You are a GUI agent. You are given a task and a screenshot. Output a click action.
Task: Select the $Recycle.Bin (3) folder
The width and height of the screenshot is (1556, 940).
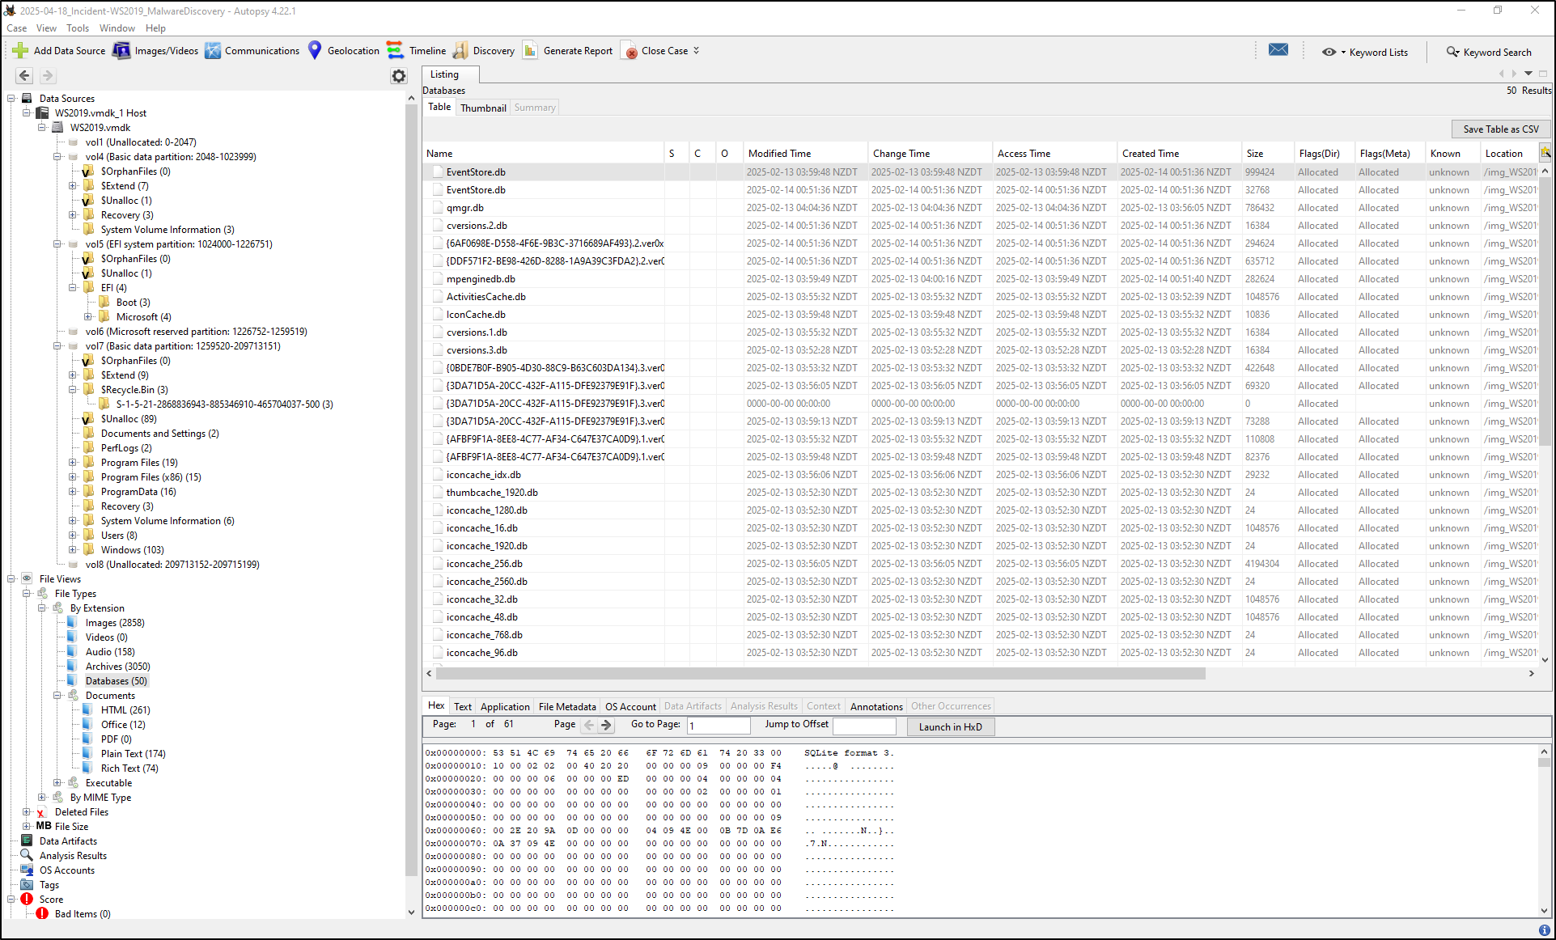pos(134,390)
